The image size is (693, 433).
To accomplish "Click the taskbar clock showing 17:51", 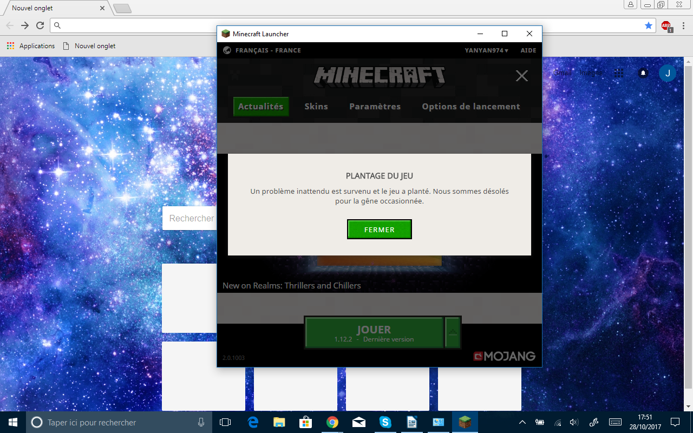I will 644,422.
